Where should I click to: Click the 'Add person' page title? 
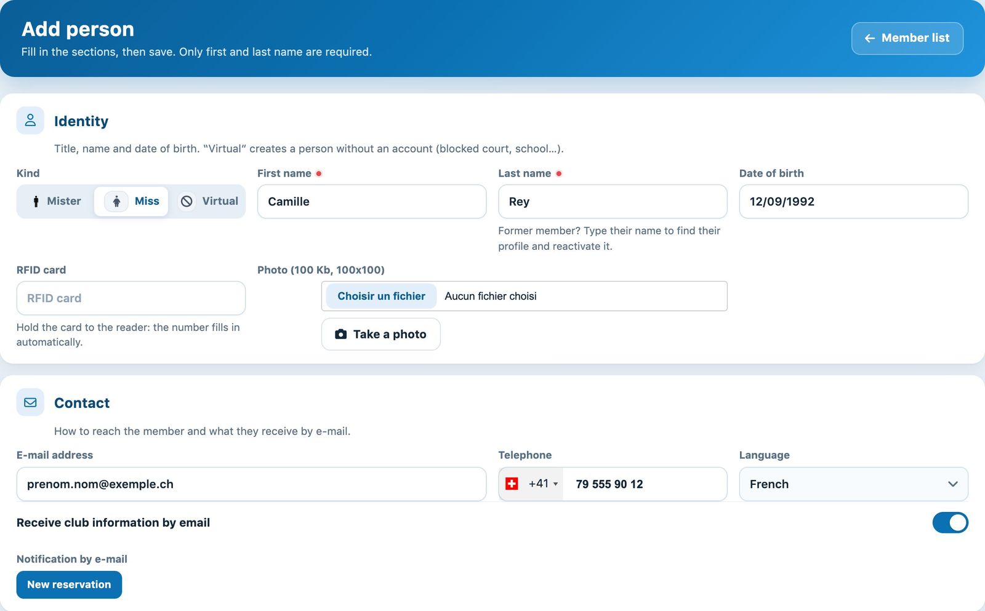point(78,29)
